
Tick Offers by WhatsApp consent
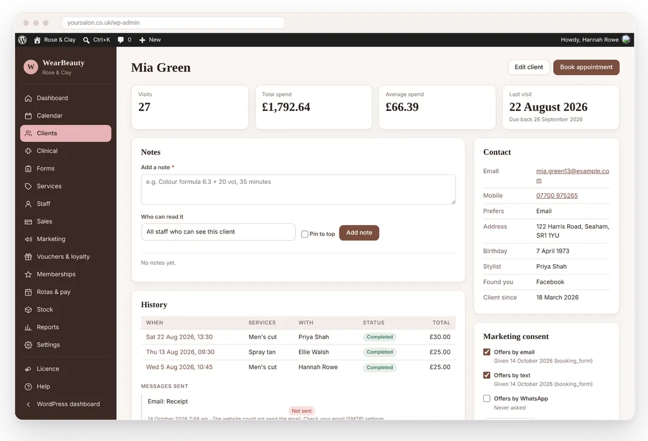click(x=487, y=399)
